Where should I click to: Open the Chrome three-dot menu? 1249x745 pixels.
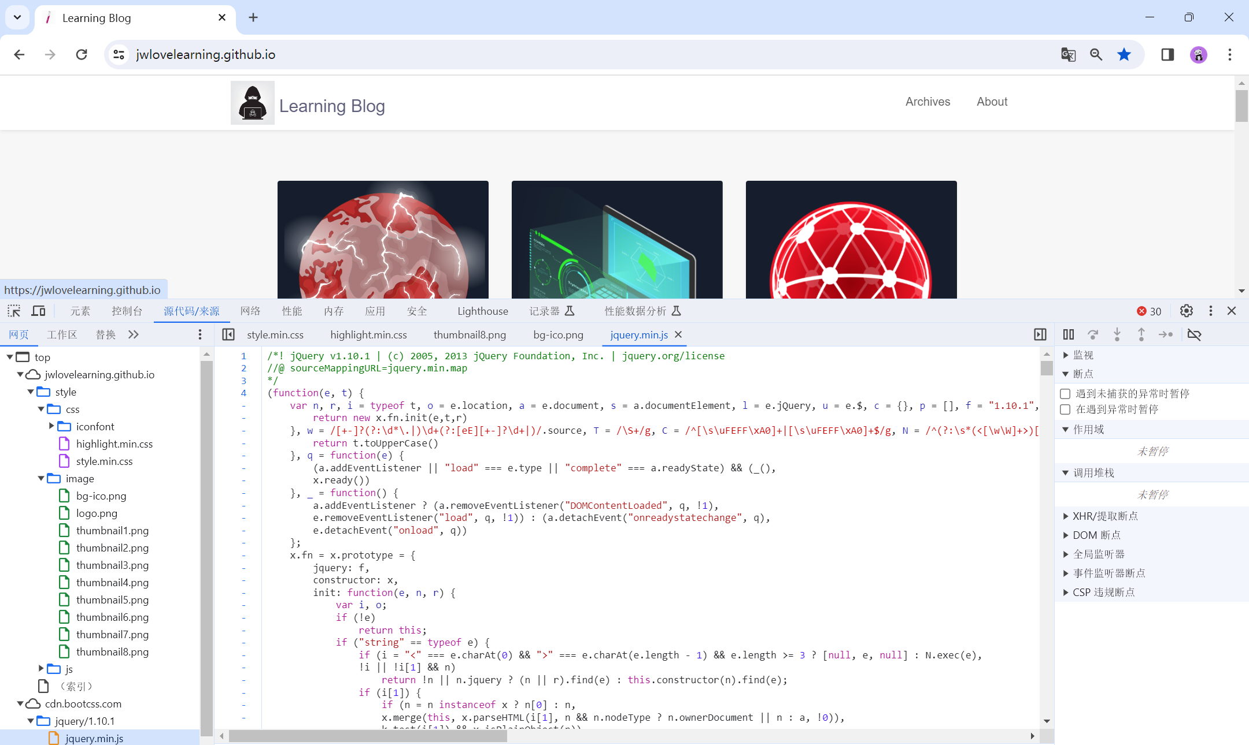[1230, 54]
